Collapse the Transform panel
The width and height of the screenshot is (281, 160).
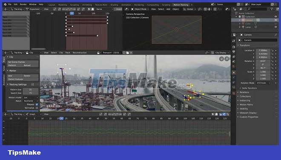pos(244,46)
